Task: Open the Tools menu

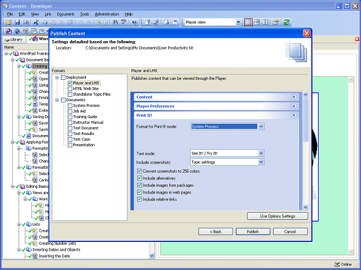Action: [x=85, y=14]
